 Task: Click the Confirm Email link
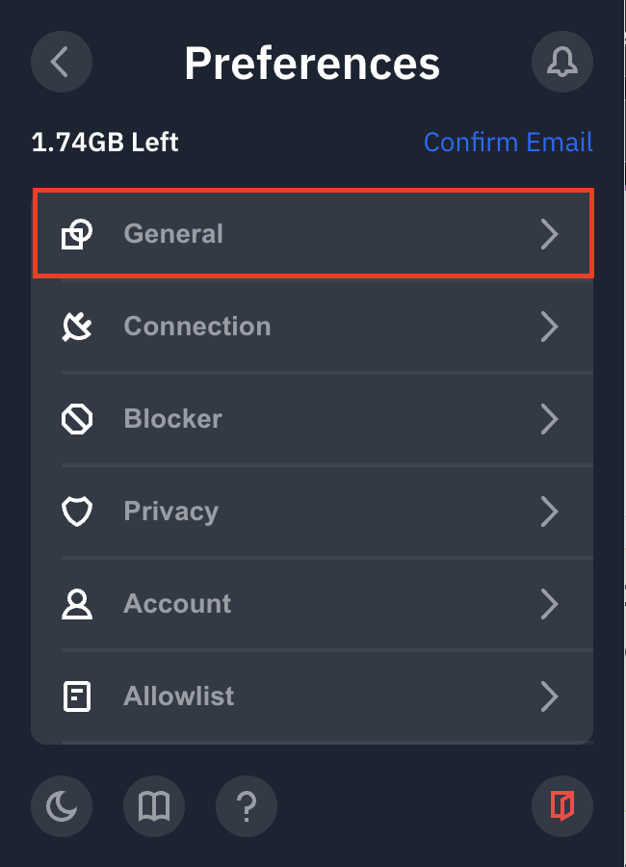pos(508,143)
